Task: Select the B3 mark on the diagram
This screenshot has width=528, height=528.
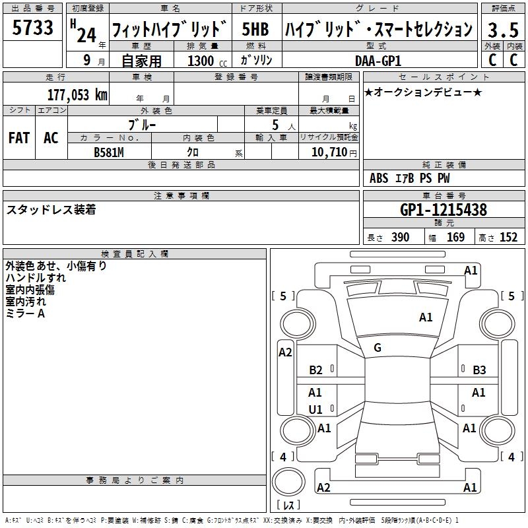Action: point(479,370)
